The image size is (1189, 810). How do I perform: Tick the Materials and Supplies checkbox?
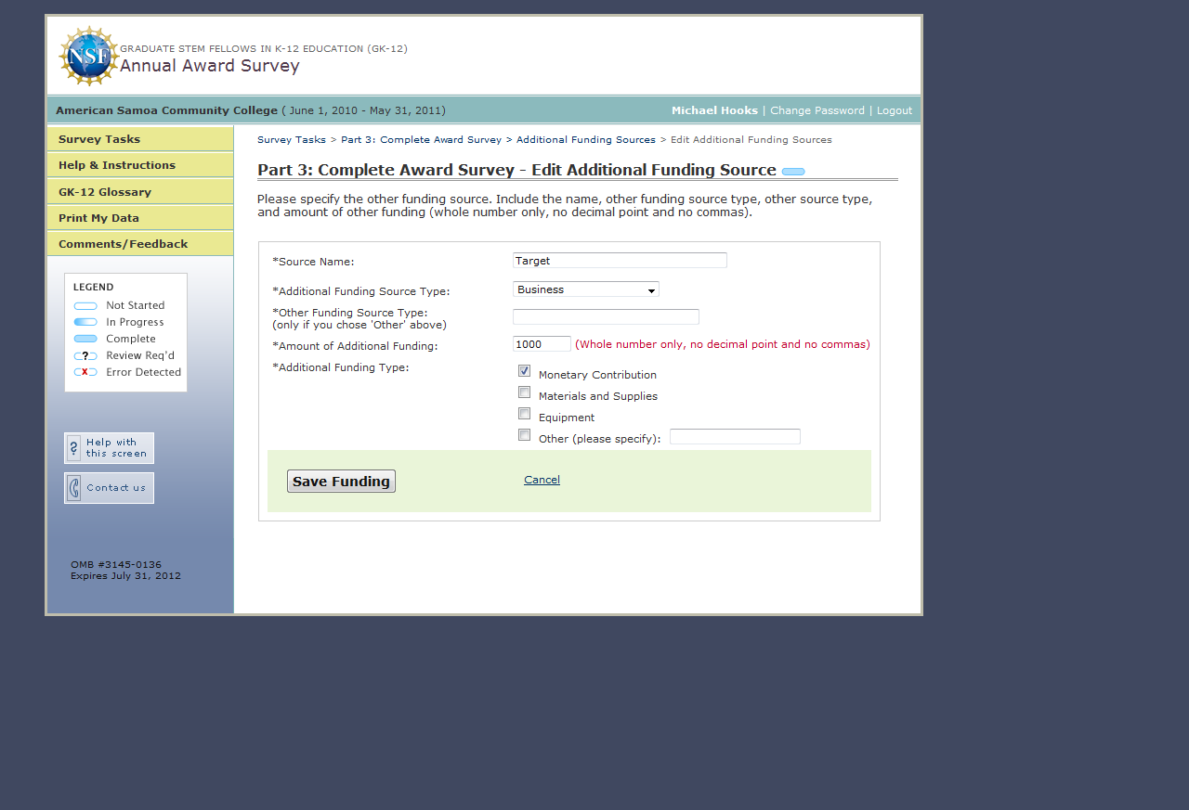tap(525, 392)
